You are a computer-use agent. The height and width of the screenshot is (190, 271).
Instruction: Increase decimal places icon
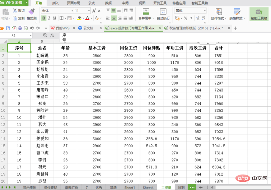pyautogui.click(x=198, y=18)
